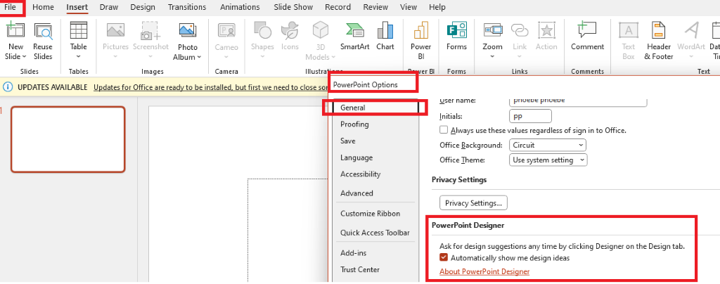Toggle Always use these values checkbox

(x=444, y=130)
